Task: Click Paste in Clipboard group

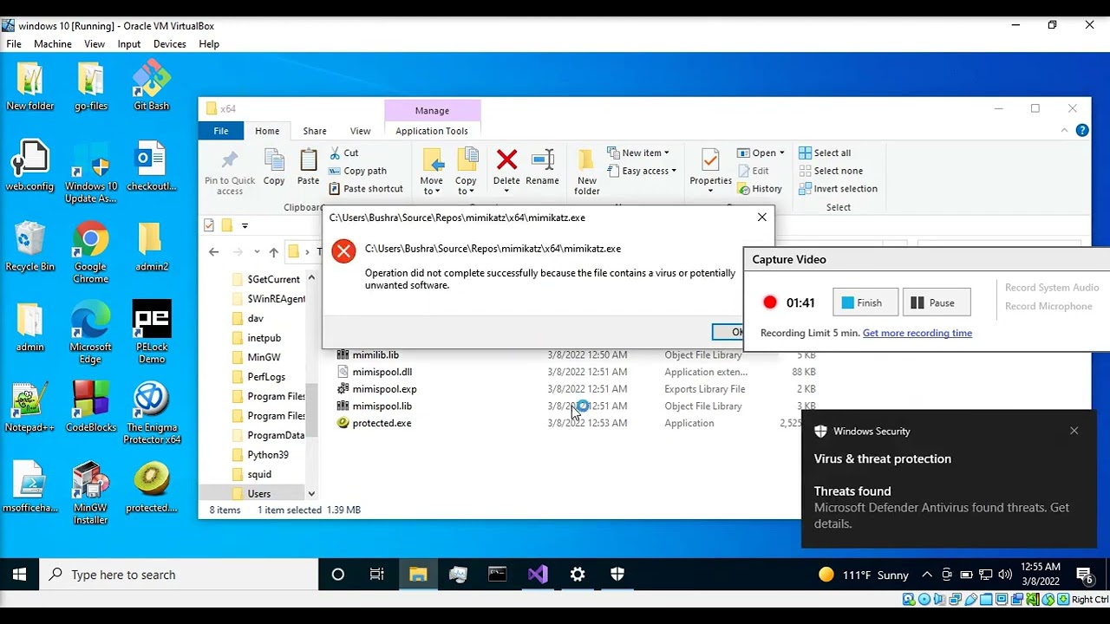Action: pyautogui.click(x=308, y=167)
